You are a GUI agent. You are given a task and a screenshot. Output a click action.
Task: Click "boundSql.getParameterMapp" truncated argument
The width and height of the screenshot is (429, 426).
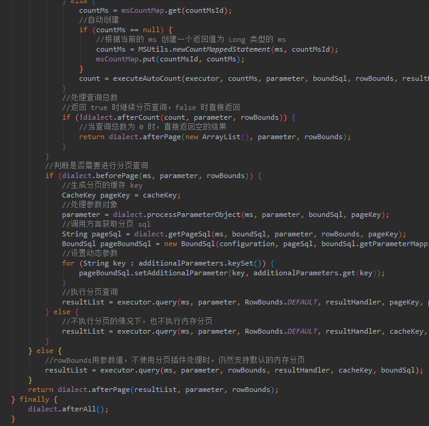click(x=375, y=244)
